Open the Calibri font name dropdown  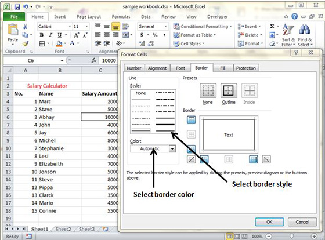pos(70,27)
